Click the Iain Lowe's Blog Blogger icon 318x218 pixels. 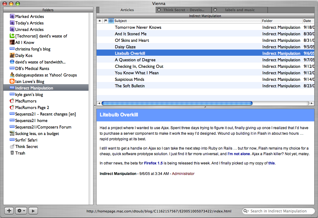[12, 81]
